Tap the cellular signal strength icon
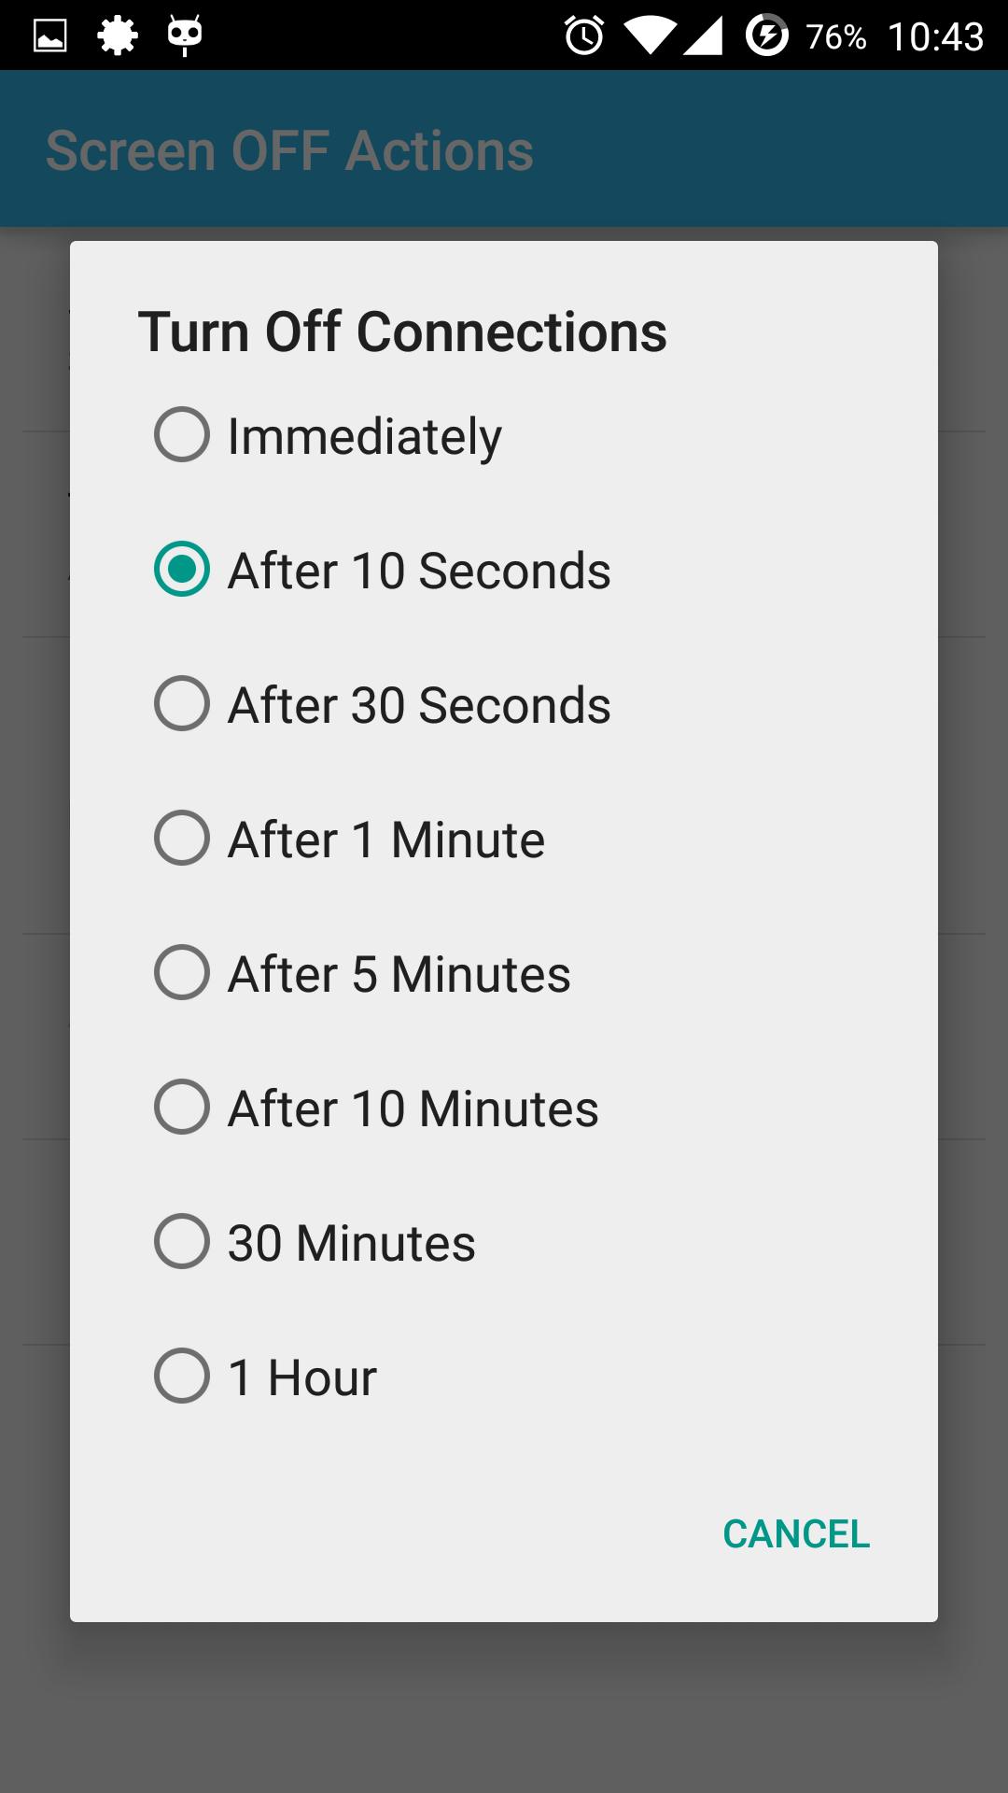This screenshot has height=1793, width=1008. (703, 36)
